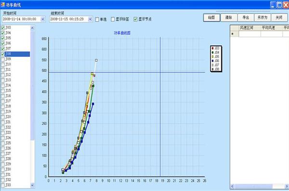Select the J18 row label
This screenshot has width=289, height=191.
pyautogui.click(x=8, y=107)
